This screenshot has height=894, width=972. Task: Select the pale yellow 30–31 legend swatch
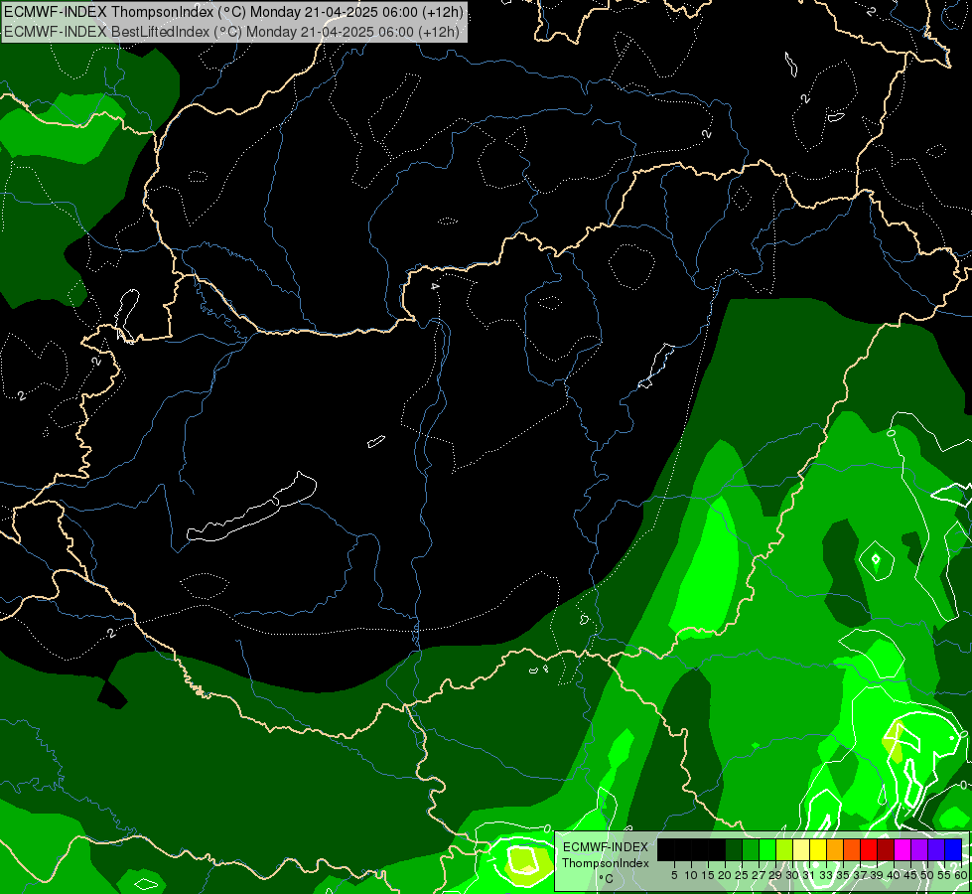[801, 850]
